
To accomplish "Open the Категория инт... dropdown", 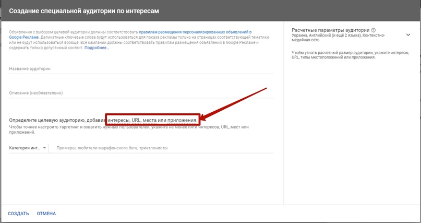I will point(28,148).
